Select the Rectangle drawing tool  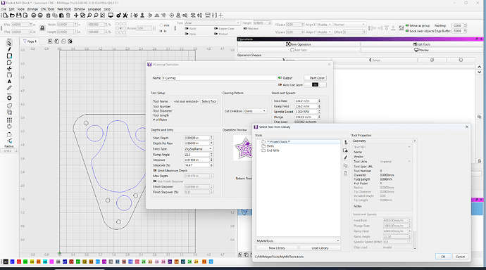pos(9,56)
